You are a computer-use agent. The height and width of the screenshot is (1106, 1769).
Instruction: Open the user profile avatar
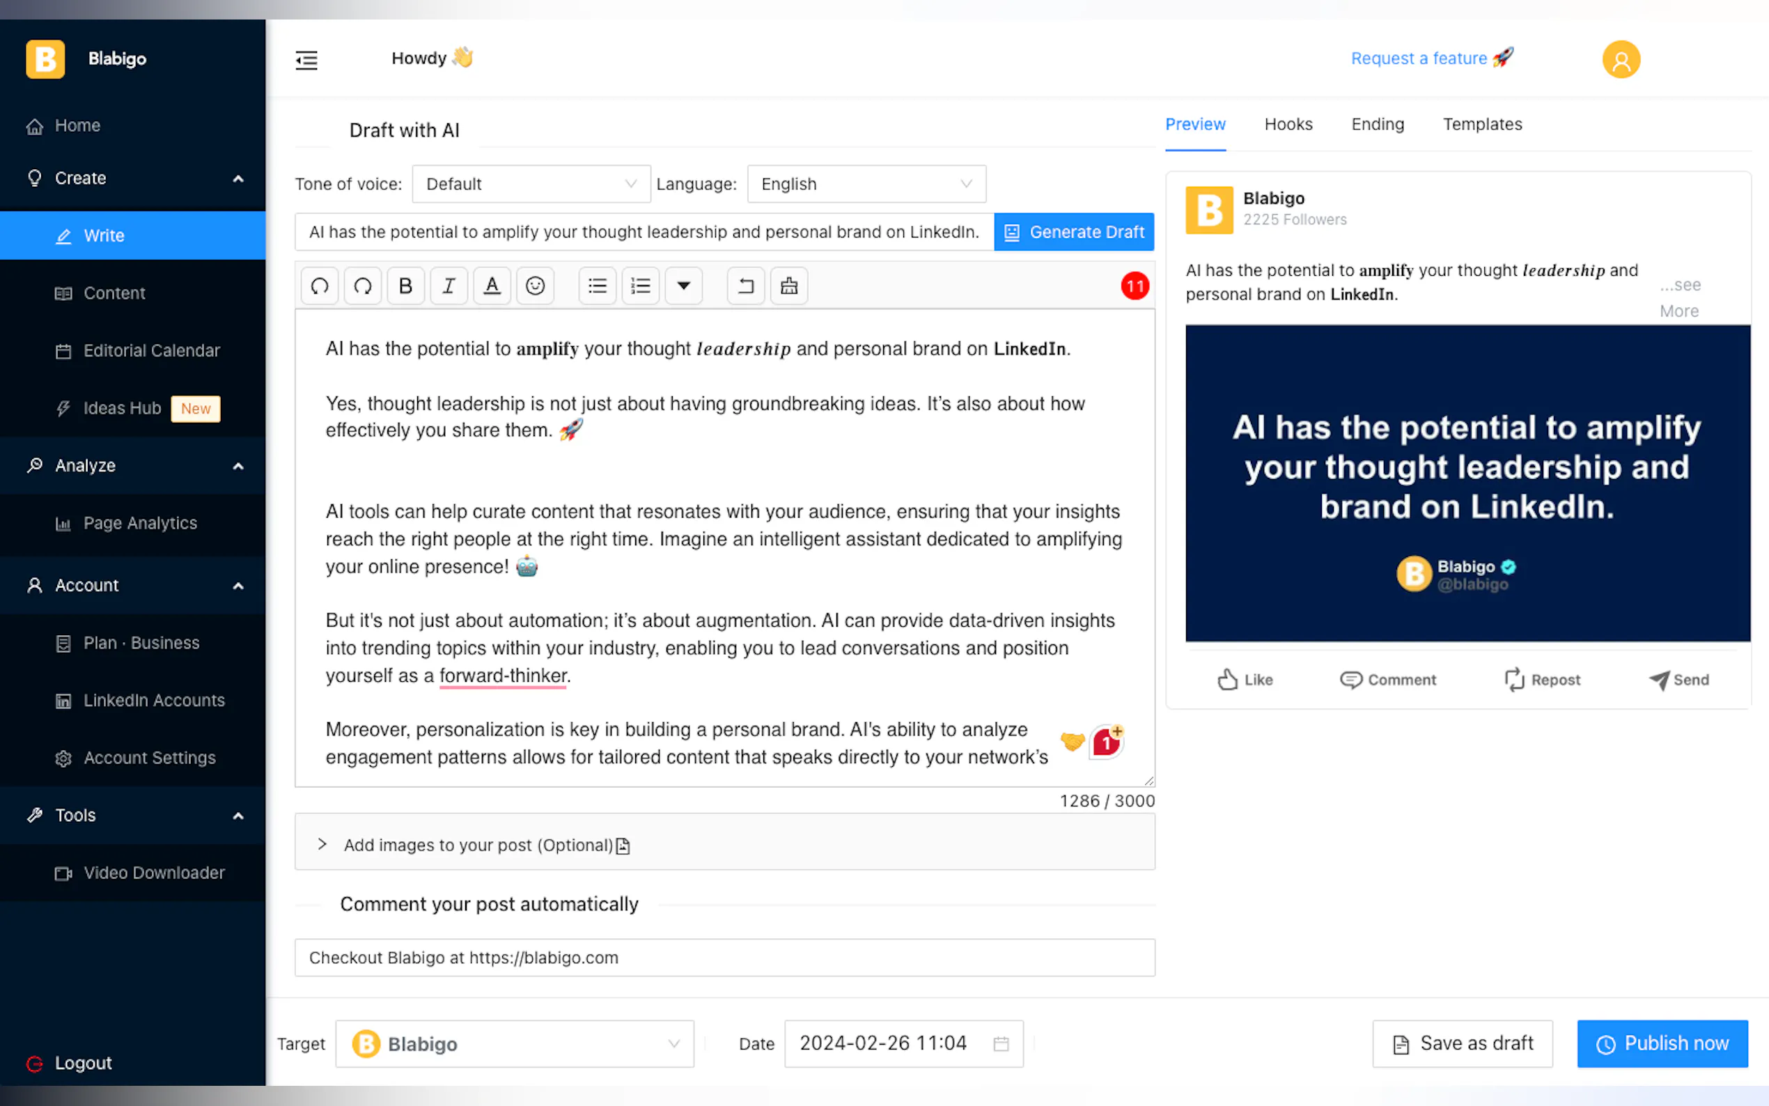click(x=1620, y=59)
